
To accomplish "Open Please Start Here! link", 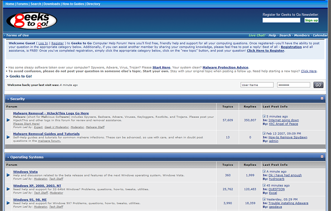I will coord(26,124).
